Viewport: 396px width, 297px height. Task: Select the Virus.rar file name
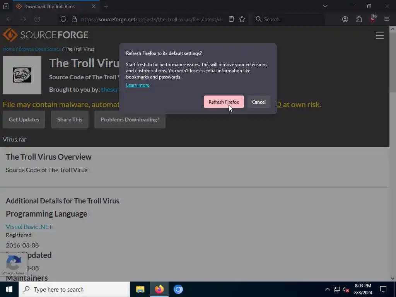(14, 139)
